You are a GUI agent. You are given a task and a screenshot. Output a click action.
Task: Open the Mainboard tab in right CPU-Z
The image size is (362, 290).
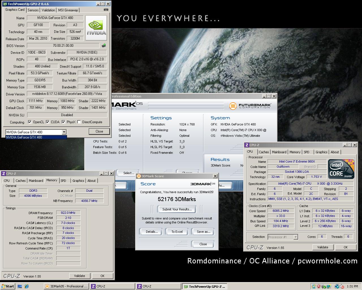coord(279,152)
